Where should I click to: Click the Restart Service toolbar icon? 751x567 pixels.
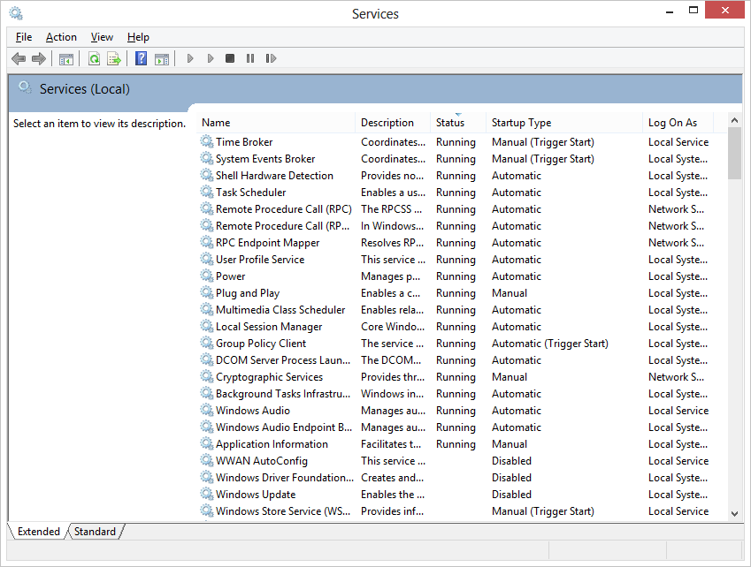click(x=271, y=58)
